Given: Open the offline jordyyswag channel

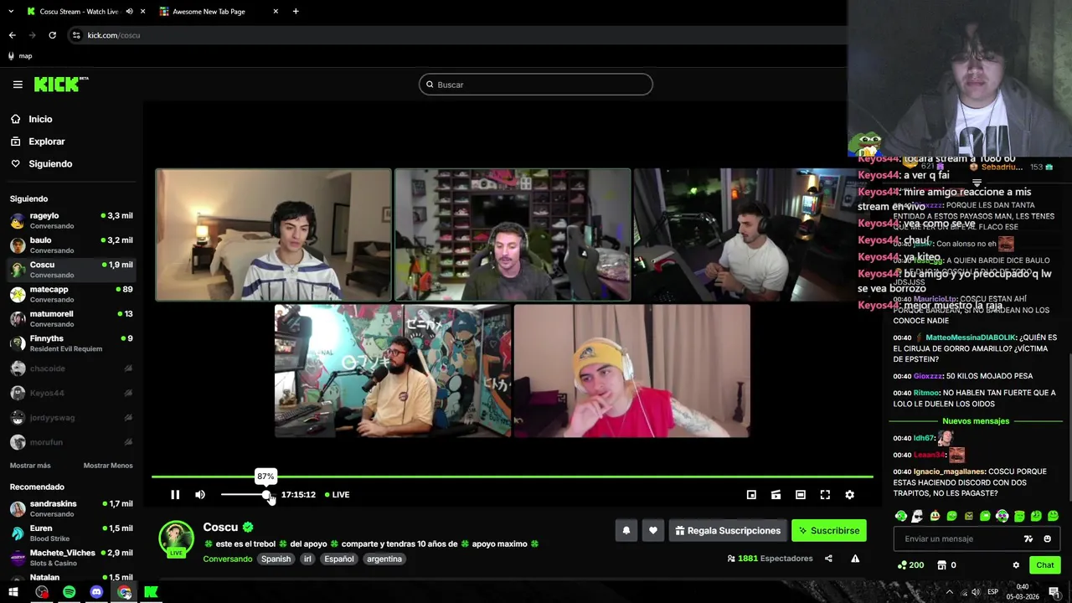Looking at the screenshot, I should 71,417.
